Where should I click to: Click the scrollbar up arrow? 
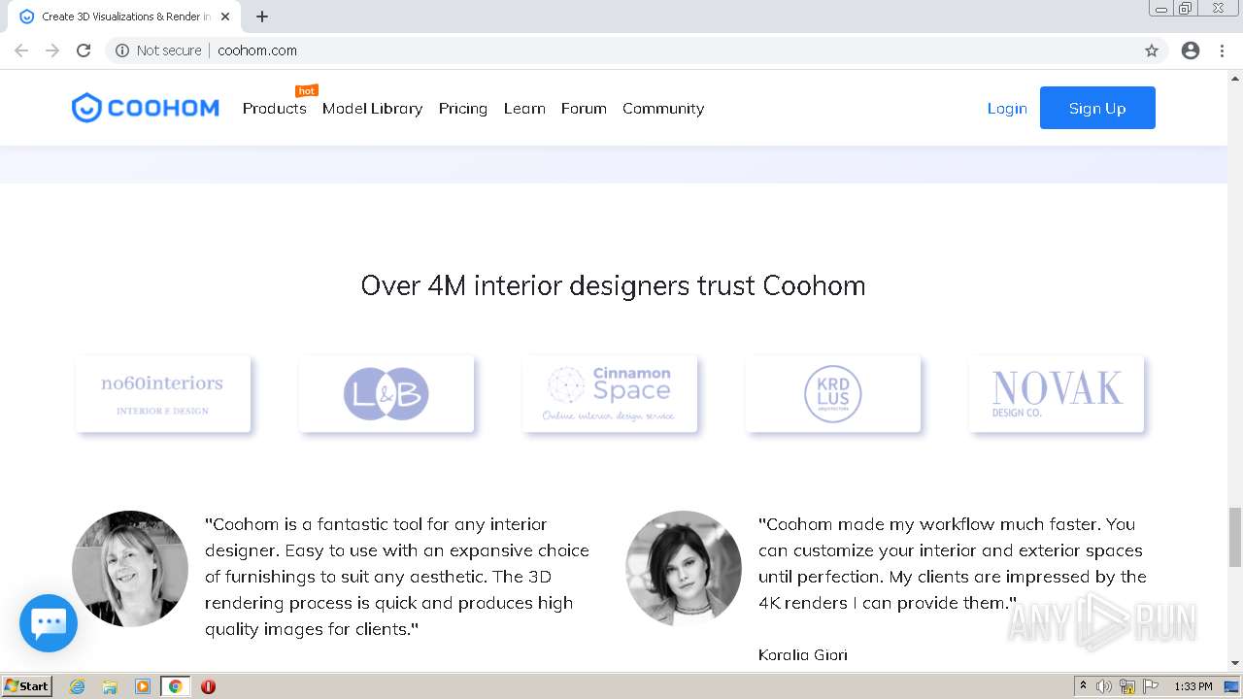[x=1235, y=78]
